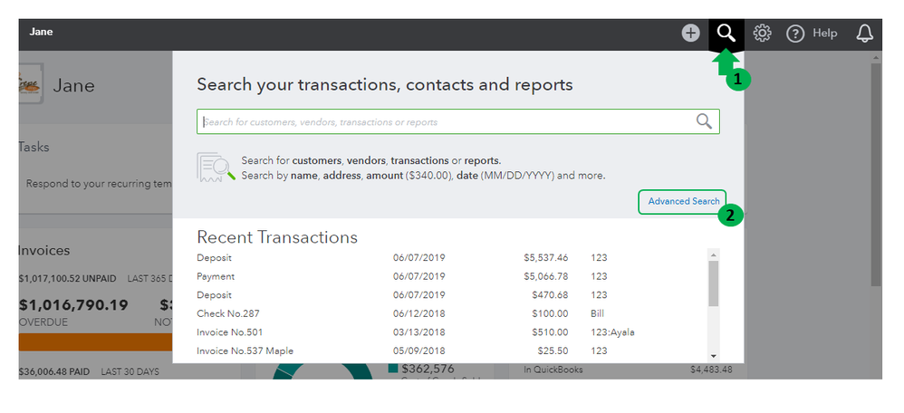Viewport: 904px width, 413px height.
Task: Click the magnifier inside the search field
Action: coord(704,121)
